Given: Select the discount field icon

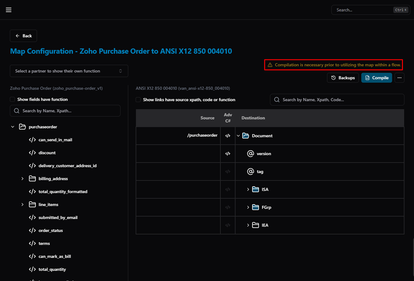Looking at the screenshot, I should (x=32, y=153).
